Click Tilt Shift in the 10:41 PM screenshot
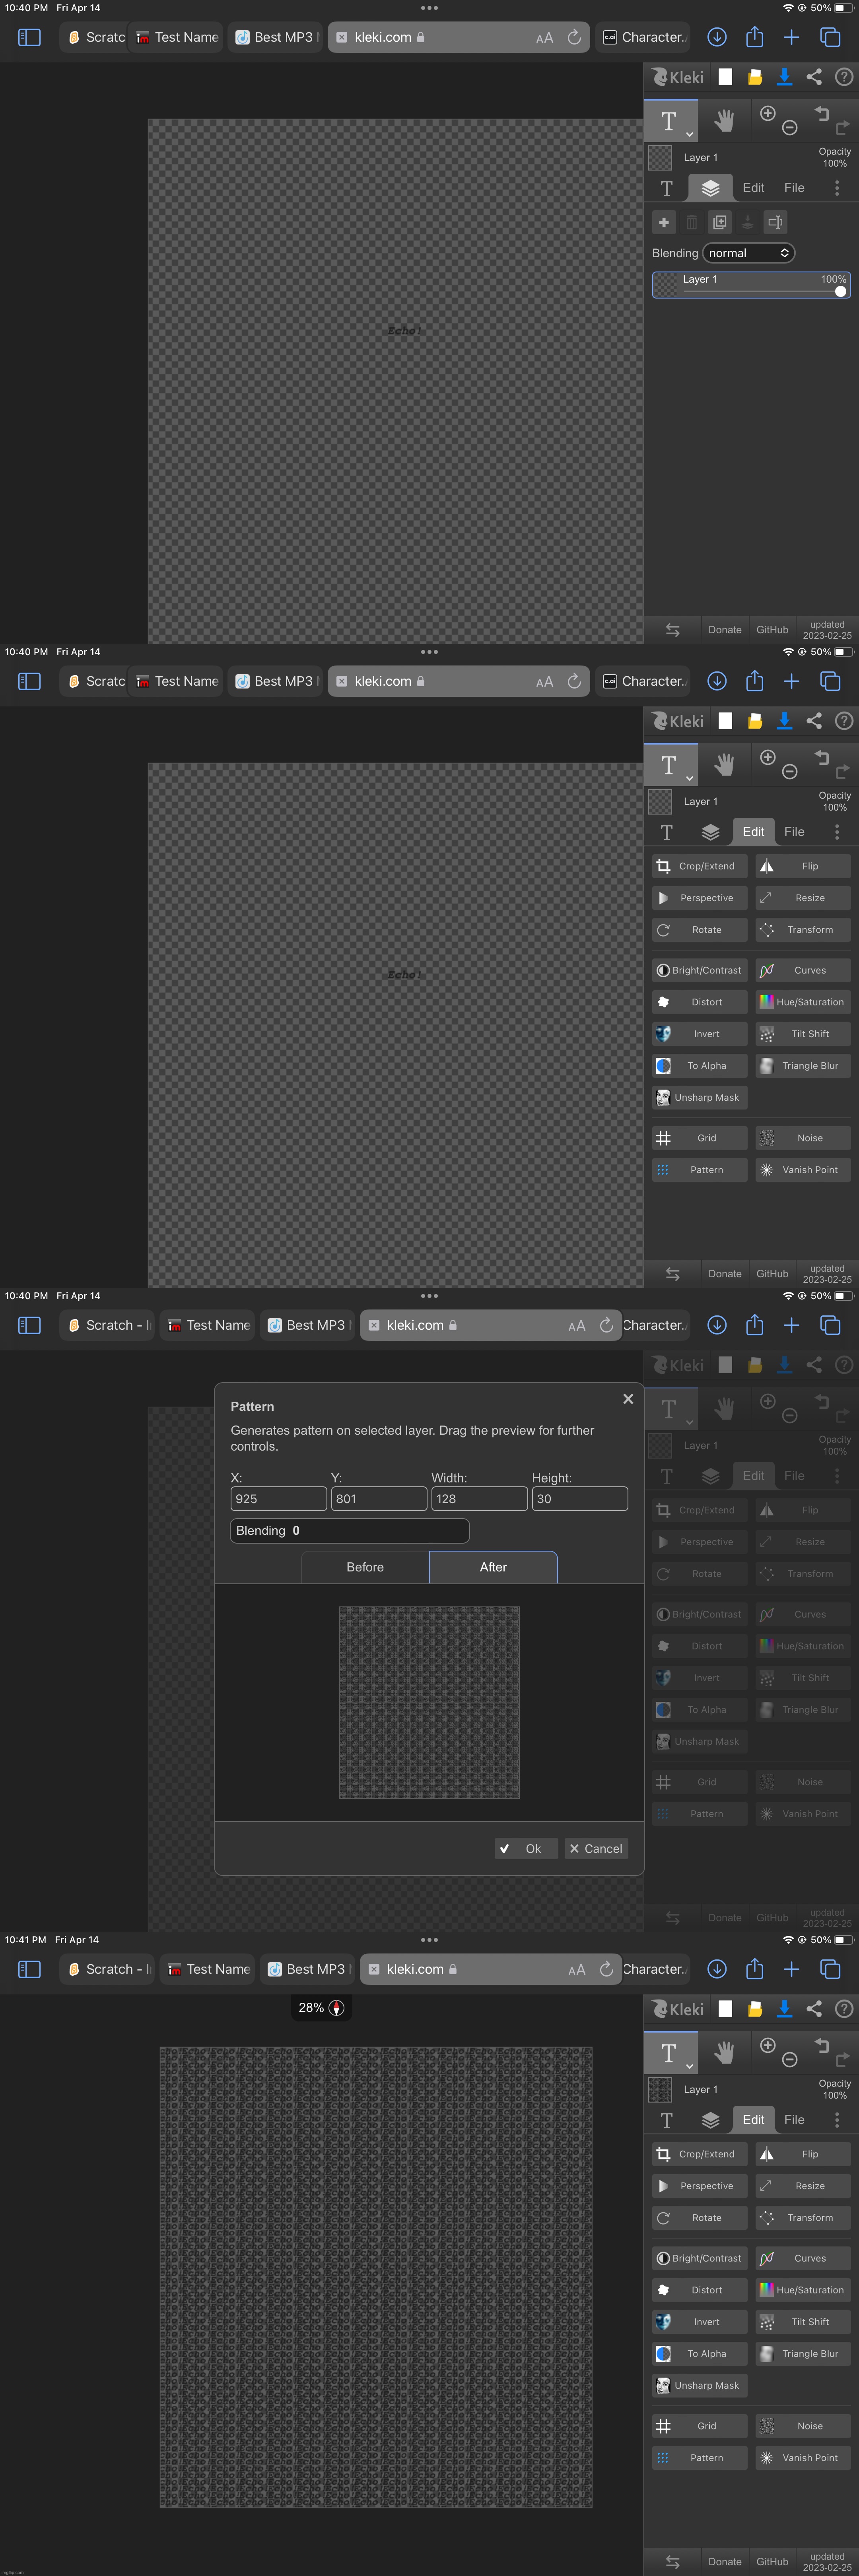Image resolution: width=859 pixels, height=2576 pixels. [803, 2322]
